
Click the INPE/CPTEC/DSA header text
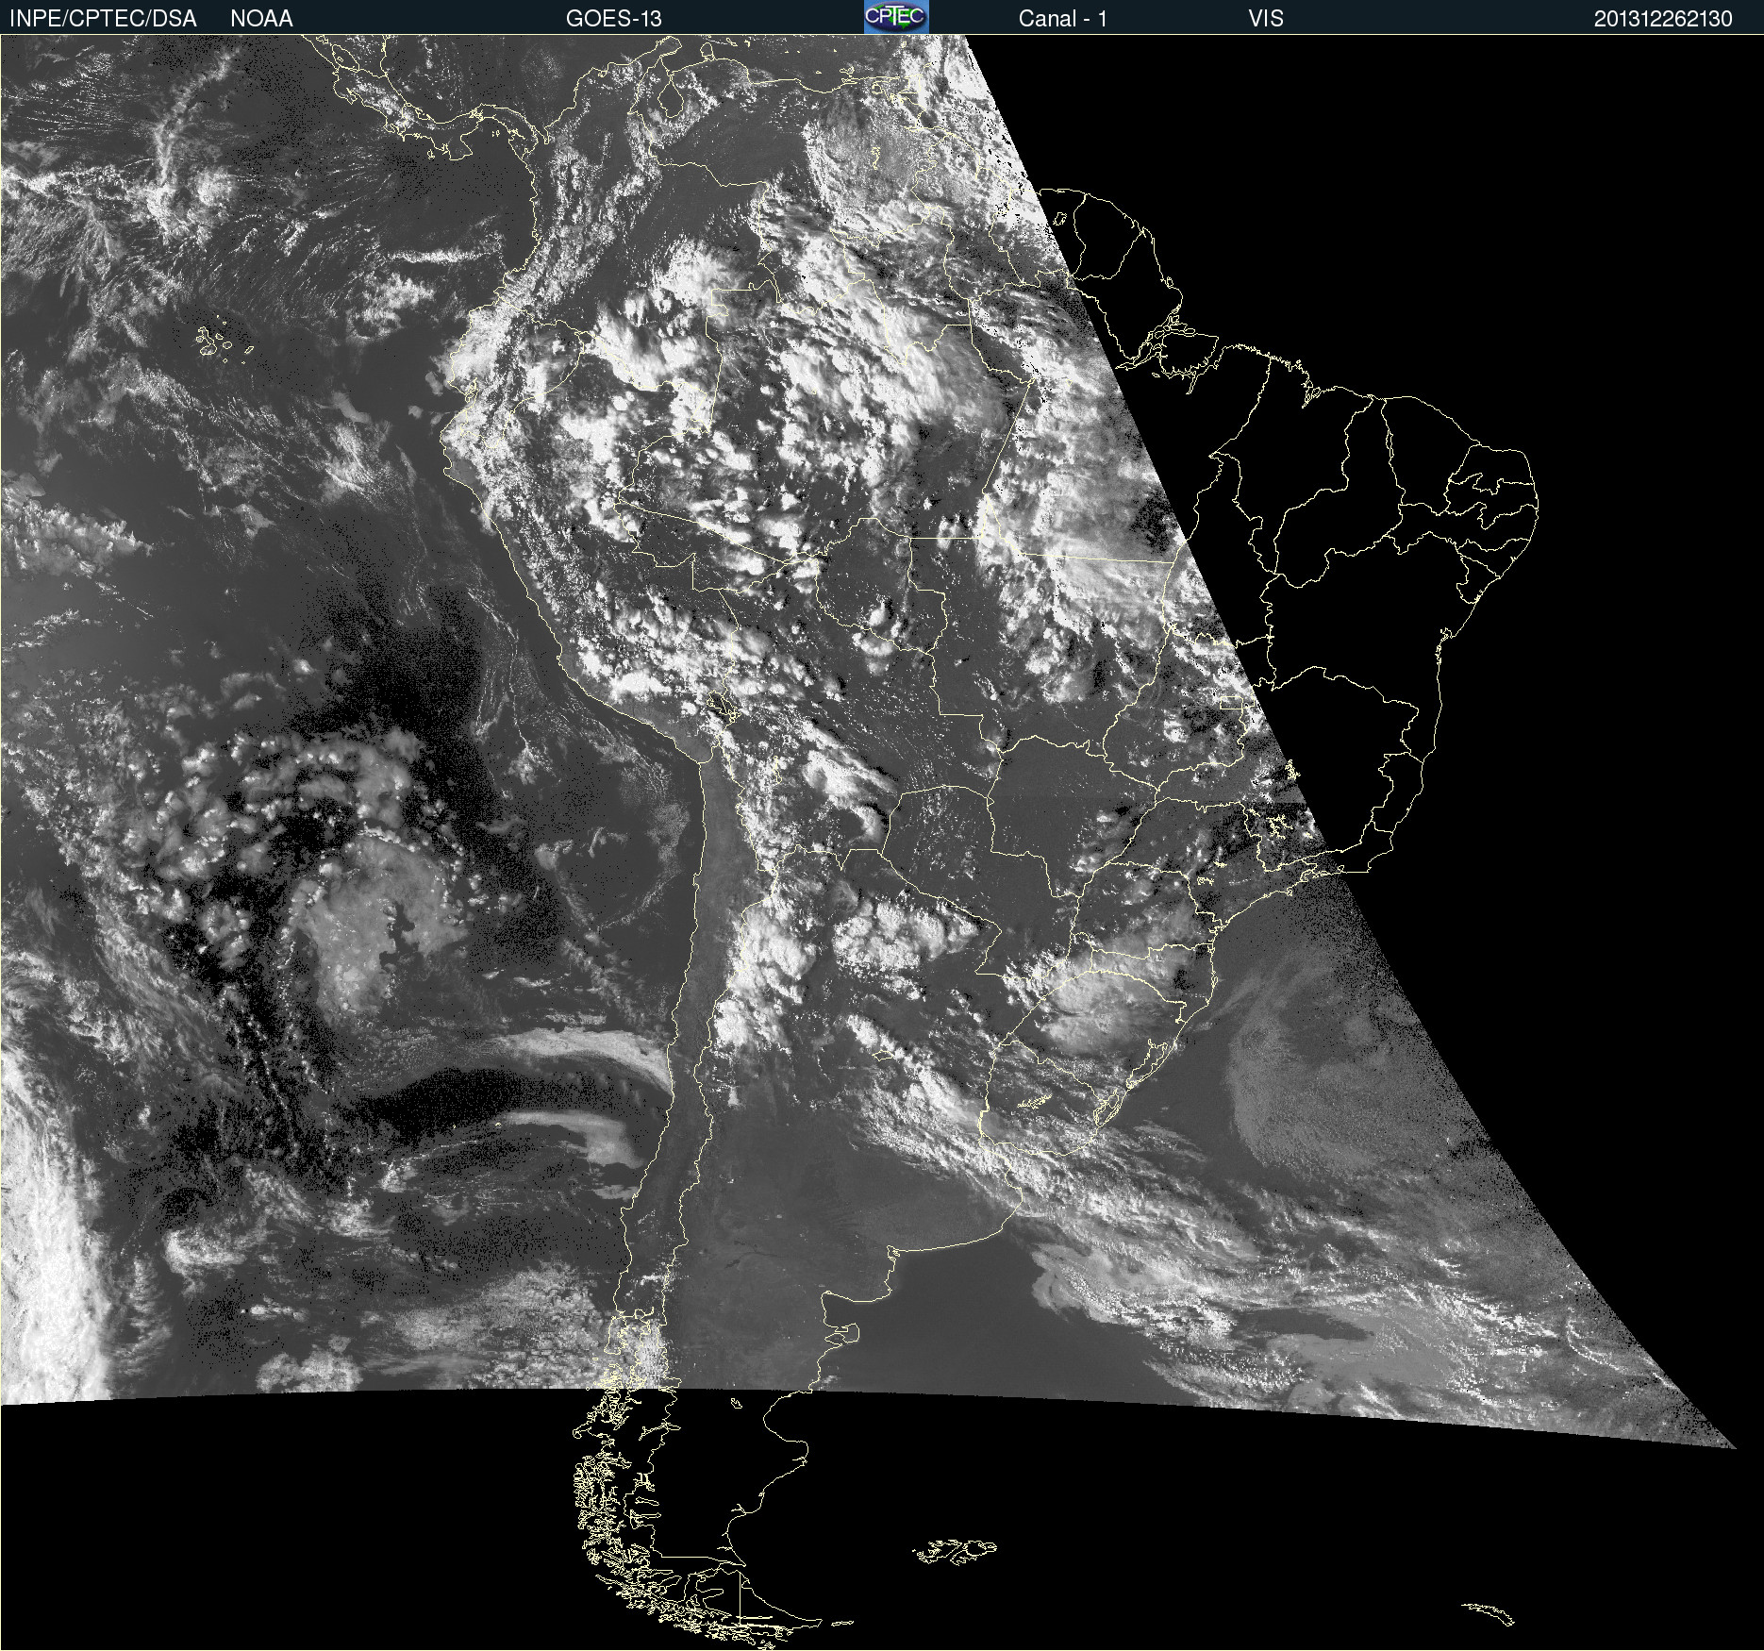103,19
